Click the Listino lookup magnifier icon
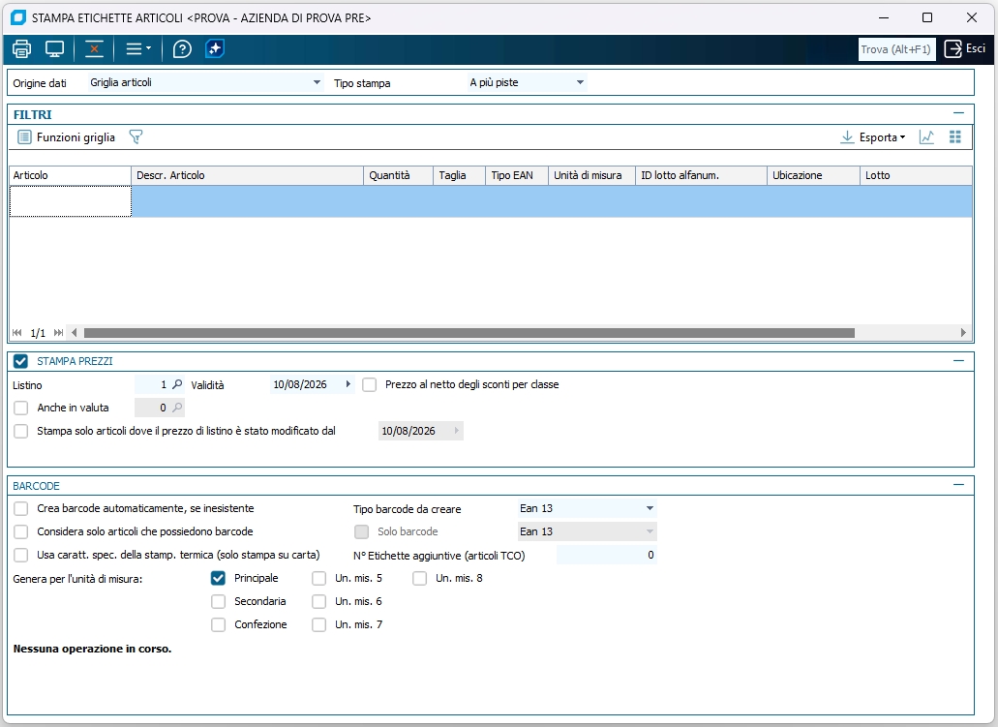 (177, 384)
